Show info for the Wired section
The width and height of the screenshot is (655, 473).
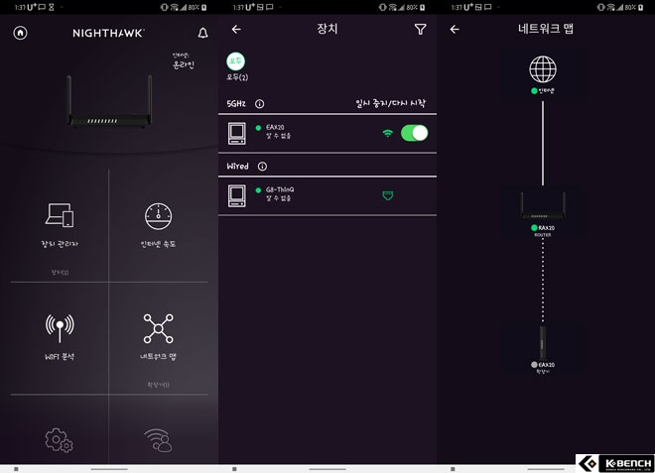click(262, 167)
